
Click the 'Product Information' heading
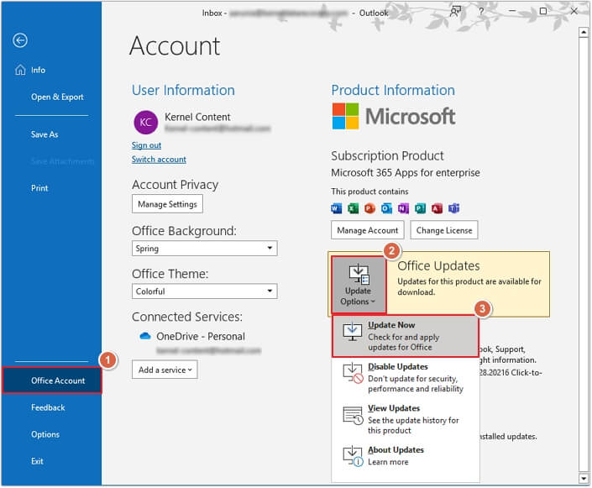pyautogui.click(x=393, y=90)
